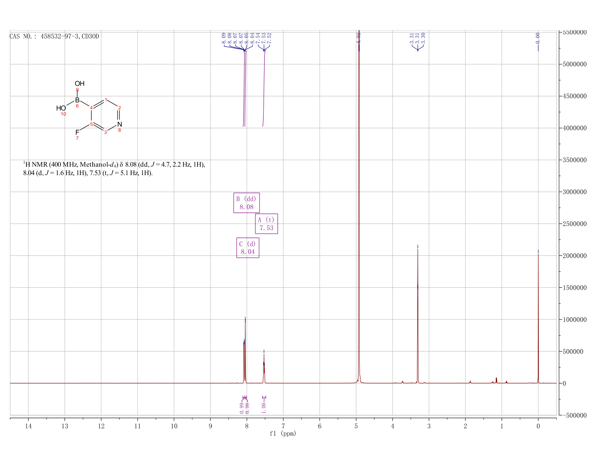Image resolution: width=606 pixels, height=468 pixels.
Task: Click the integral value 1.00 below 7.5 ppm
Action: point(264,407)
